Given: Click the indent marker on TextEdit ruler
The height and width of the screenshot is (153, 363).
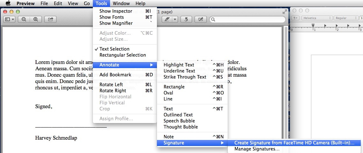Looking at the screenshot, I should pos(313,25).
